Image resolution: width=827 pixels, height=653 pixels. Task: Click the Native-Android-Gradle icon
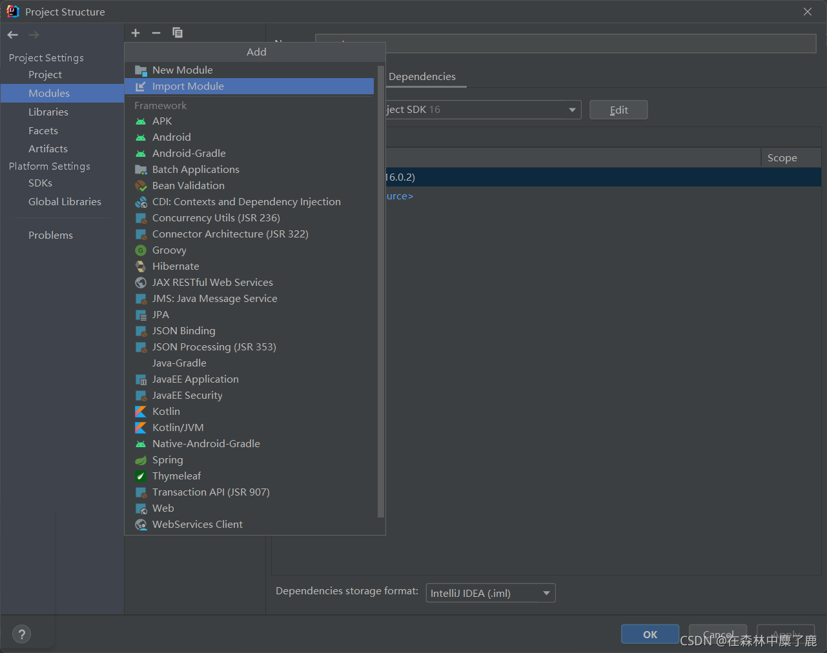pos(141,444)
